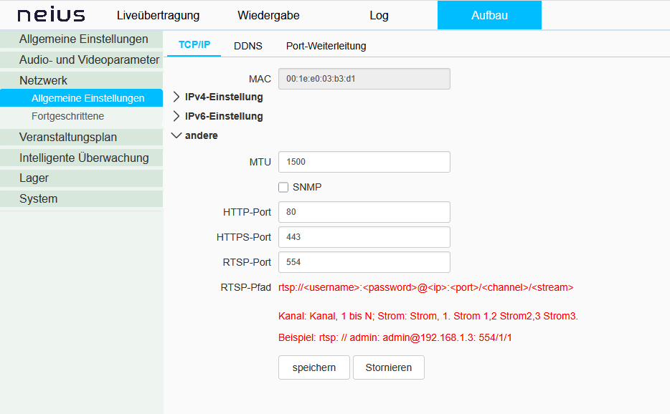Expand the IPv6-Einstellung section
Screen dimensions: 670x414
[x=218, y=116]
